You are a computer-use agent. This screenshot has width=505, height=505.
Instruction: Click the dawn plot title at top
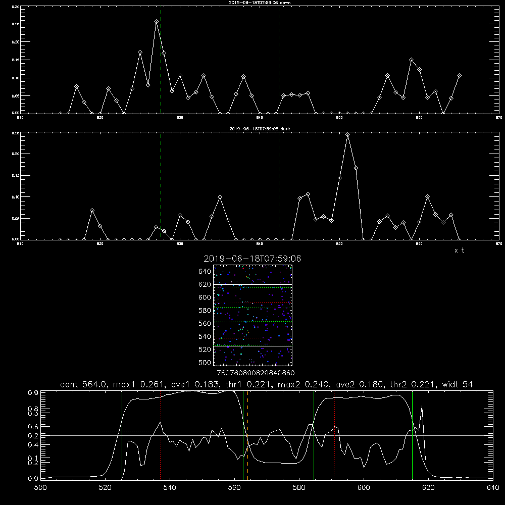pos(260,2)
